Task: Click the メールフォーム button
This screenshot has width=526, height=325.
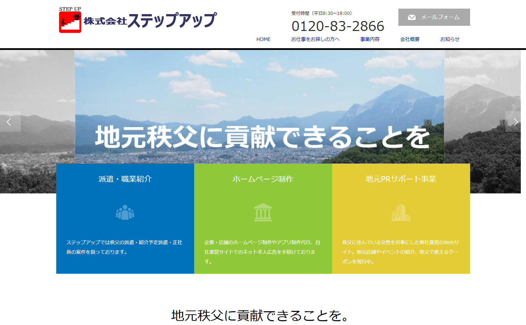Action: 434,17
